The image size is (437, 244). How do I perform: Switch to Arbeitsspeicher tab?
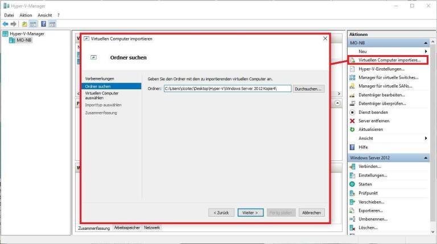click(127, 228)
